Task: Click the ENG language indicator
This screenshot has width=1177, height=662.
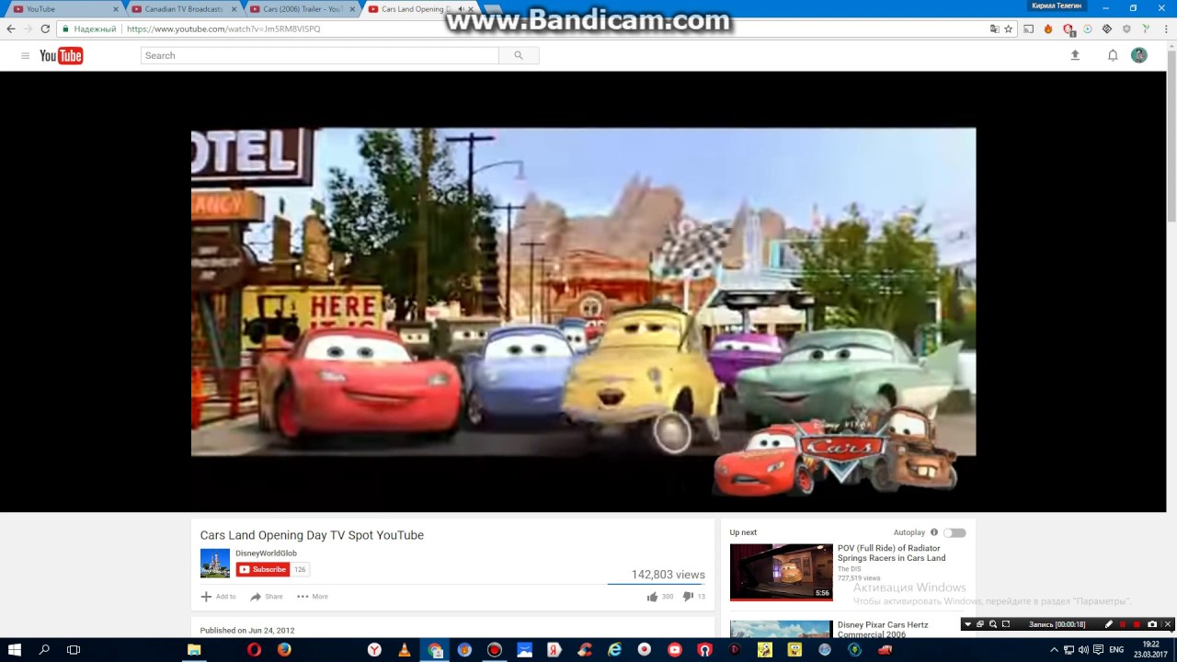Action: (x=1116, y=650)
